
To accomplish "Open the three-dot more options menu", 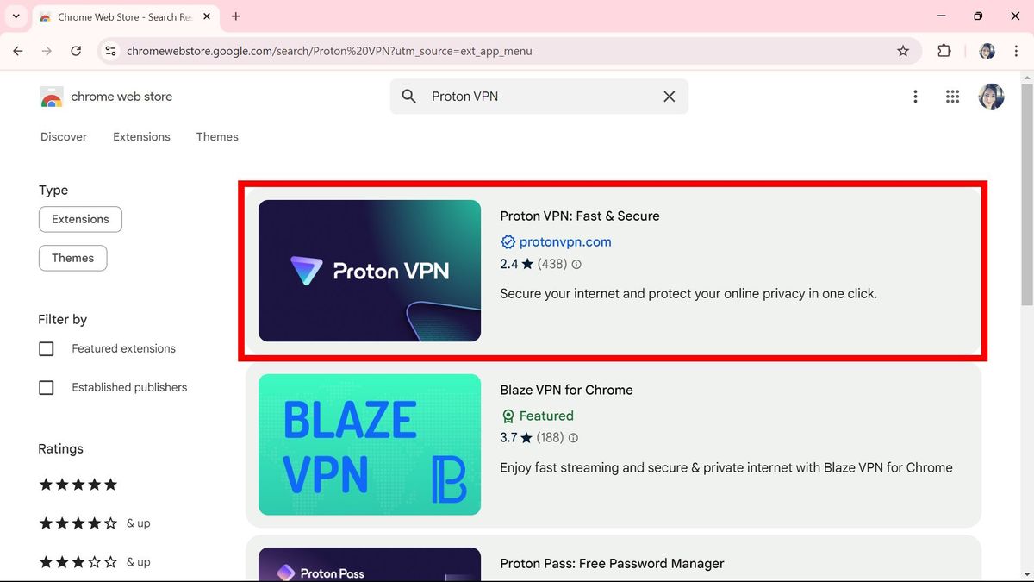I will coord(915,97).
